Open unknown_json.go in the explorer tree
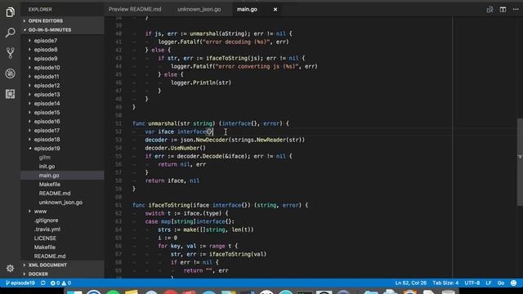The height and width of the screenshot is (294, 523). point(60,203)
